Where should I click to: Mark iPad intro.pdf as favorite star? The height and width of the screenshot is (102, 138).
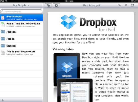point(126,5)
